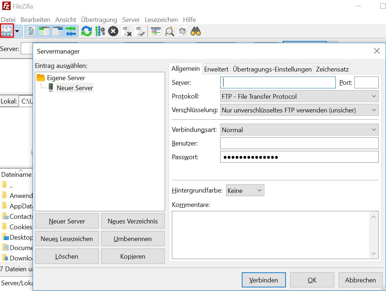This screenshot has height=291, width=386.
Task: Toggle processing of the transfer queue
Action: point(100,31)
